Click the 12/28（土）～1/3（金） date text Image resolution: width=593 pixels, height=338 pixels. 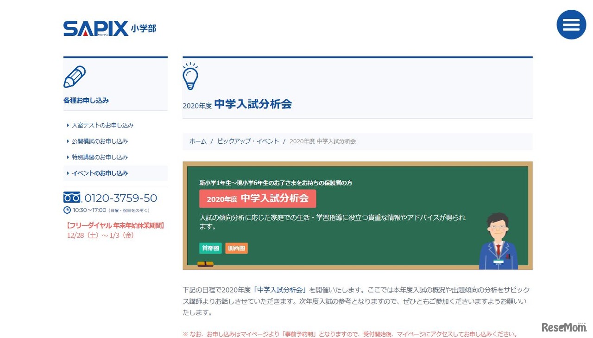tap(101, 236)
